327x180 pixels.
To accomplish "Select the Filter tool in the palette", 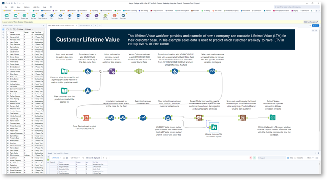I will click(52, 16).
